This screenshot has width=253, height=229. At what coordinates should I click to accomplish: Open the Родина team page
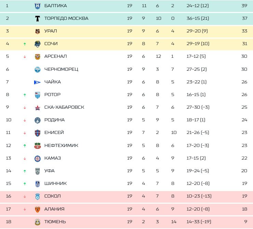tap(54, 120)
